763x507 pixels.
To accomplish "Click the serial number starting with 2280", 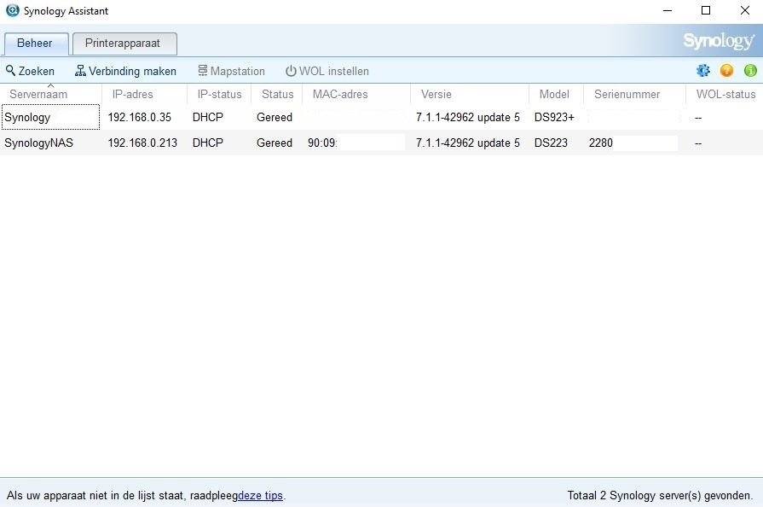I will 601,143.
